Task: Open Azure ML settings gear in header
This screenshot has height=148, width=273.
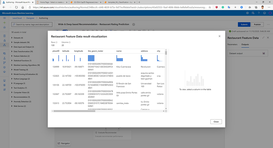Action: coord(247,13)
